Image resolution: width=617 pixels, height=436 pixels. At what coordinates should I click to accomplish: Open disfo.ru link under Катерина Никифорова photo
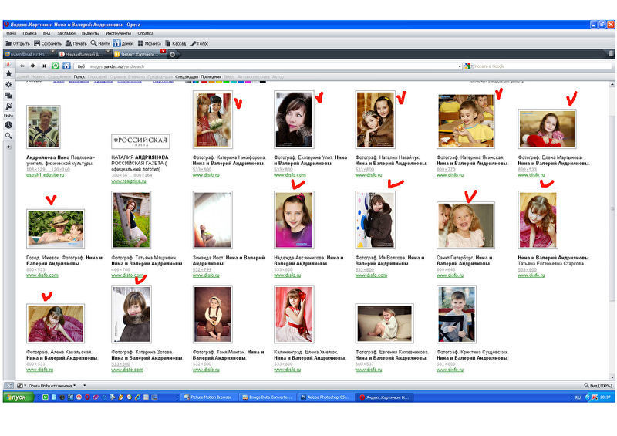click(x=205, y=175)
